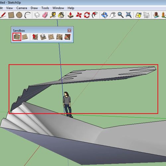Image resolution: width=166 pixels, height=166 pixels.
Task: Choose Sandbox From Contours tool
Action: pos(17,37)
